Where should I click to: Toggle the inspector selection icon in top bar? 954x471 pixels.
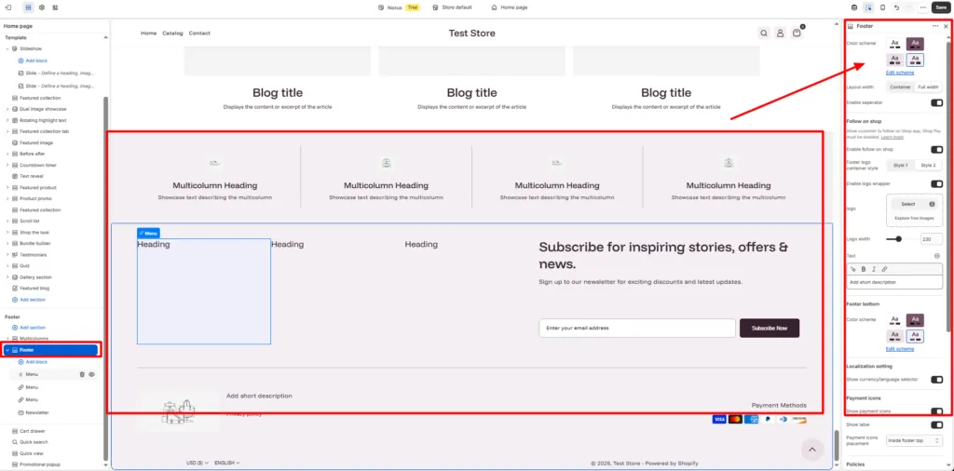click(x=868, y=7)
